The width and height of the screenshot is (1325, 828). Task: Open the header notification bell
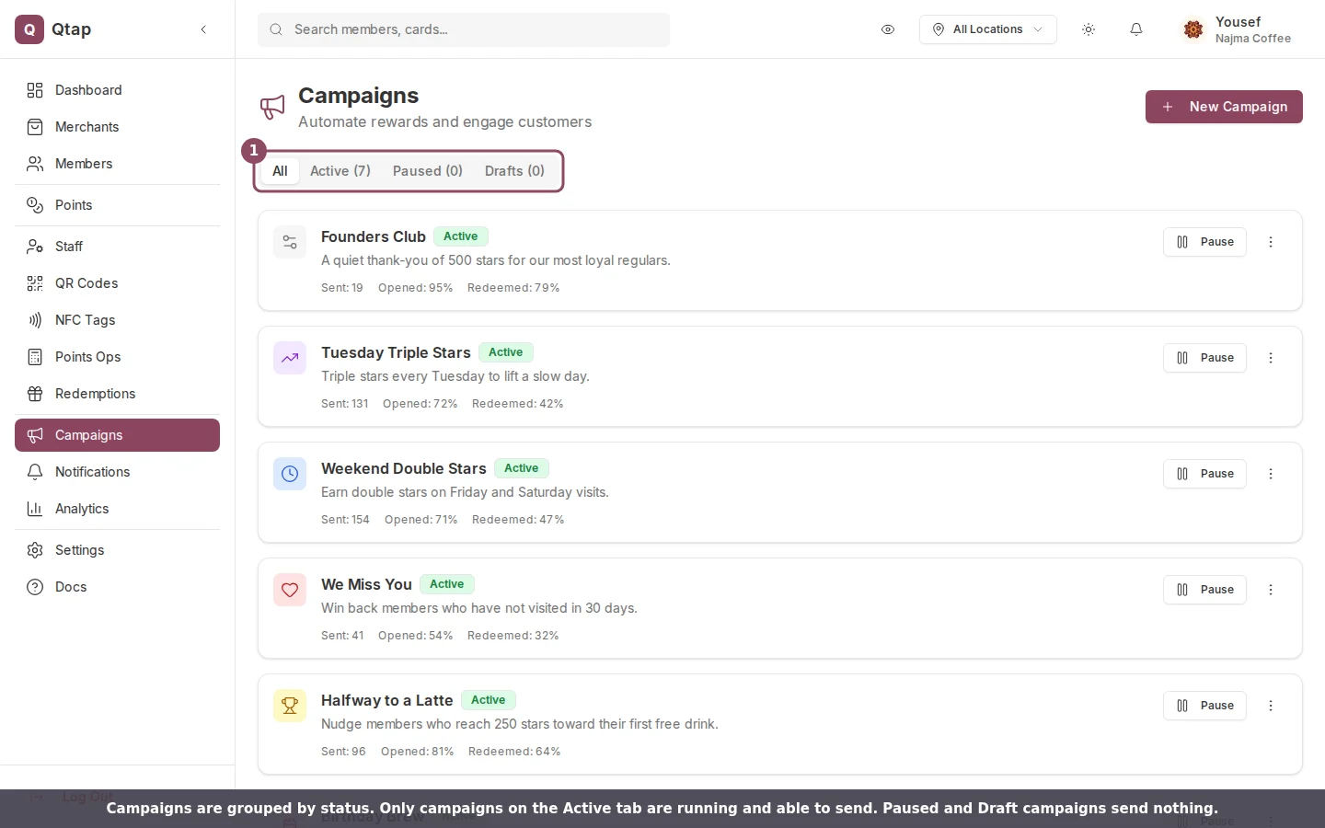click(x=1136, y=29)
